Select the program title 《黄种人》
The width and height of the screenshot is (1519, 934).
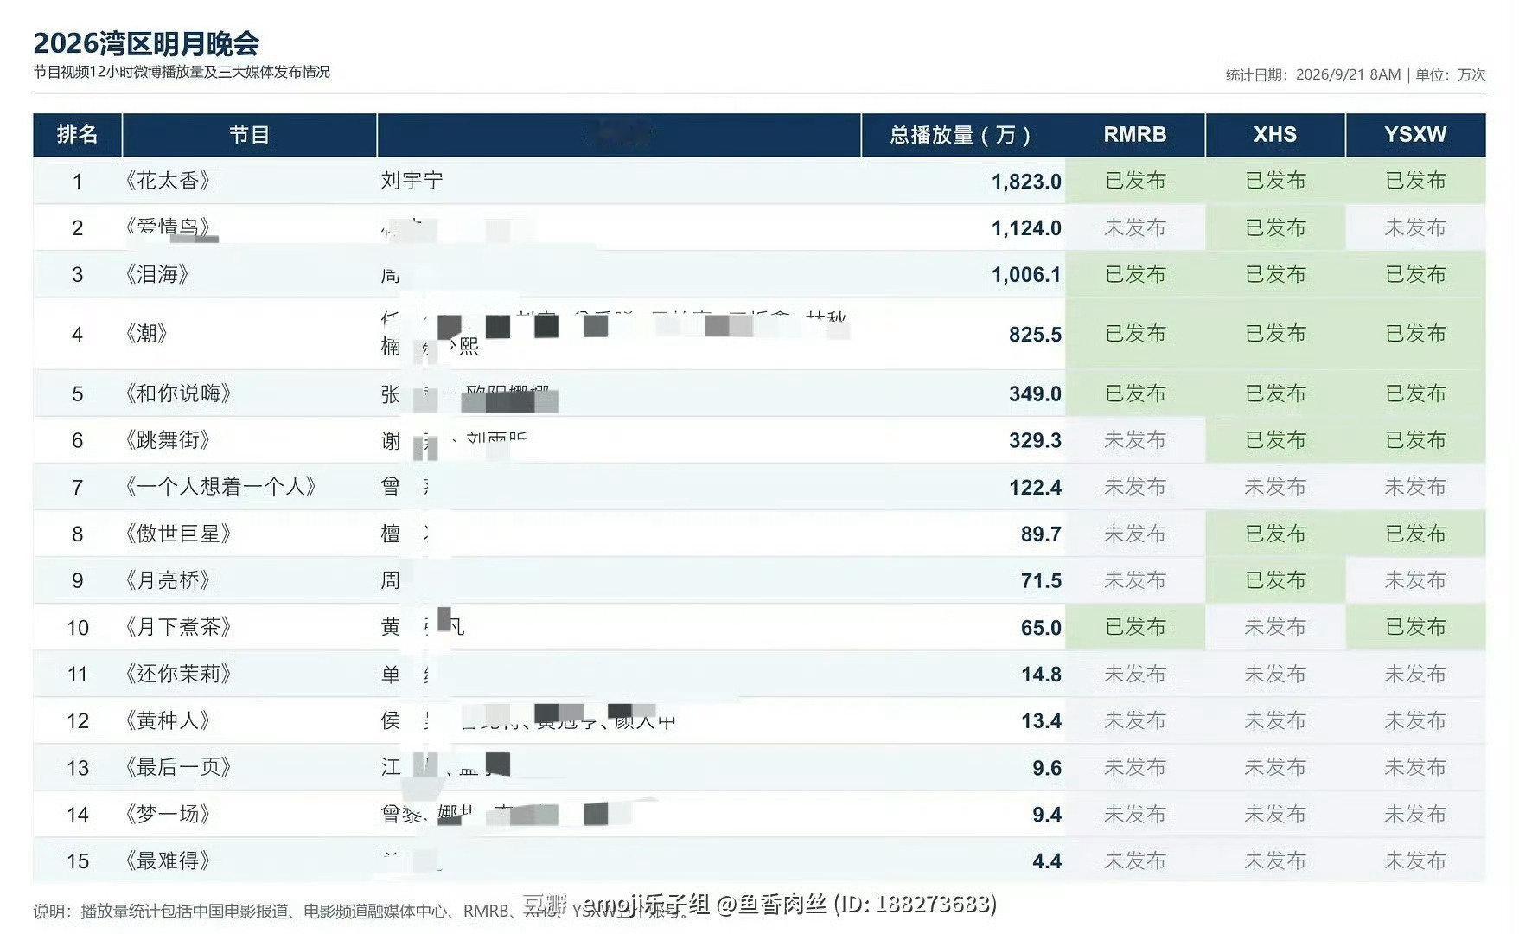(x=167, y=720)
